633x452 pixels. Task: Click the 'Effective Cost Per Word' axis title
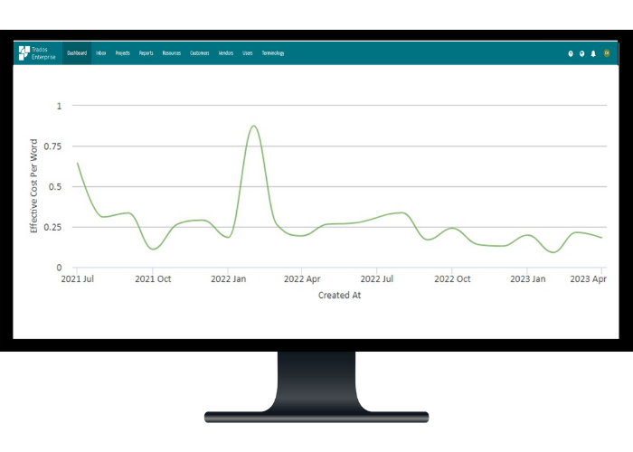pos(34,187)
